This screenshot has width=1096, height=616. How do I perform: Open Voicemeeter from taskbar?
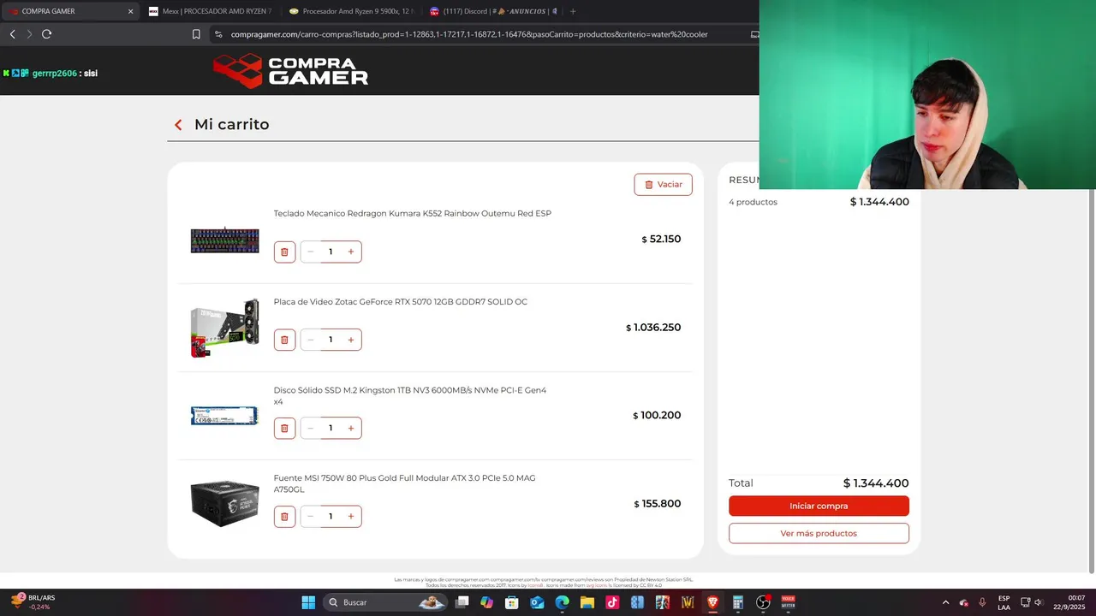coord(788,602)
